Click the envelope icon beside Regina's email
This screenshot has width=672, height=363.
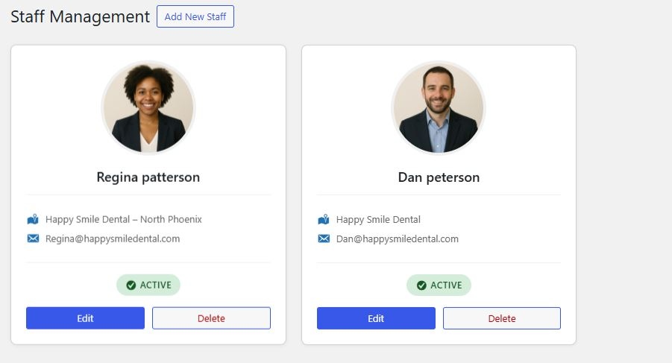[x=32, y=239]
